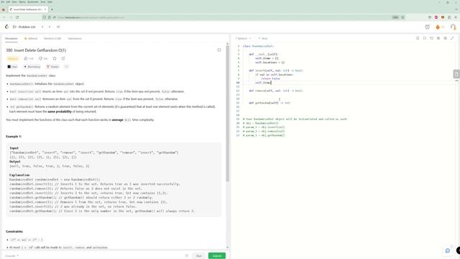
Task: Open the browser Edit menu
Action: [x=8, y=1]
